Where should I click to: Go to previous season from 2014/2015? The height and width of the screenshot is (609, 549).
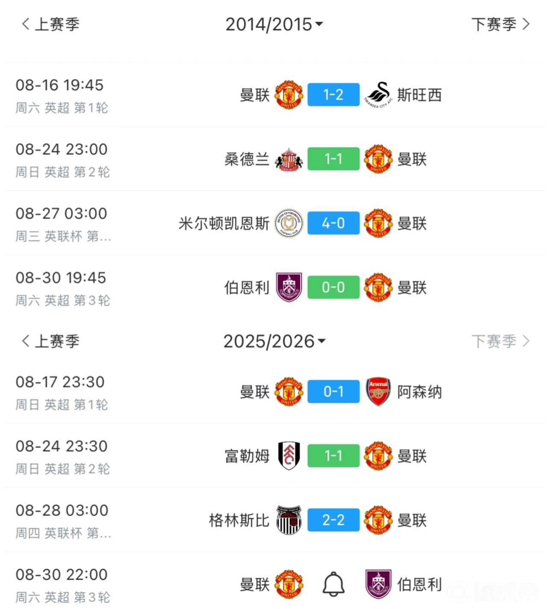[x=51, y=24]
